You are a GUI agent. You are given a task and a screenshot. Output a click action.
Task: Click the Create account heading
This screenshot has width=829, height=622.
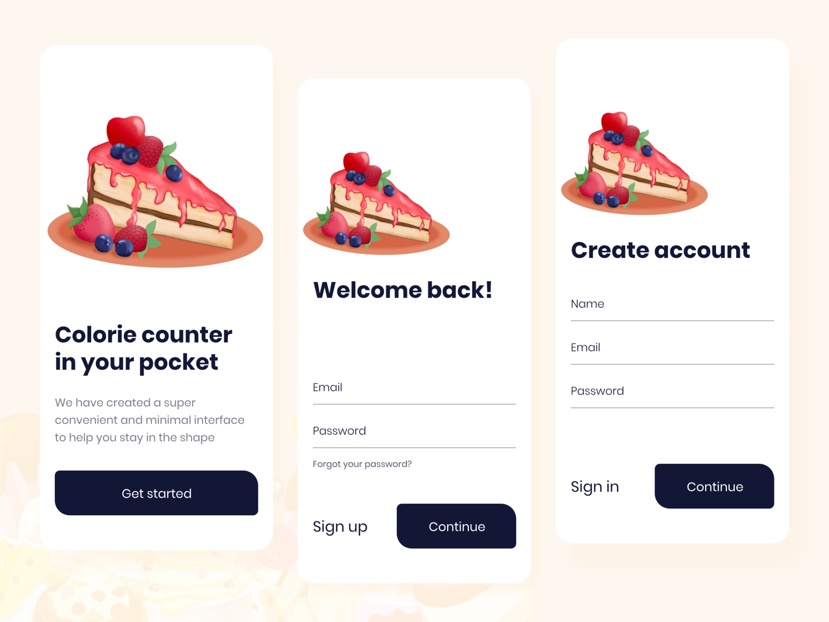[661, 250]
